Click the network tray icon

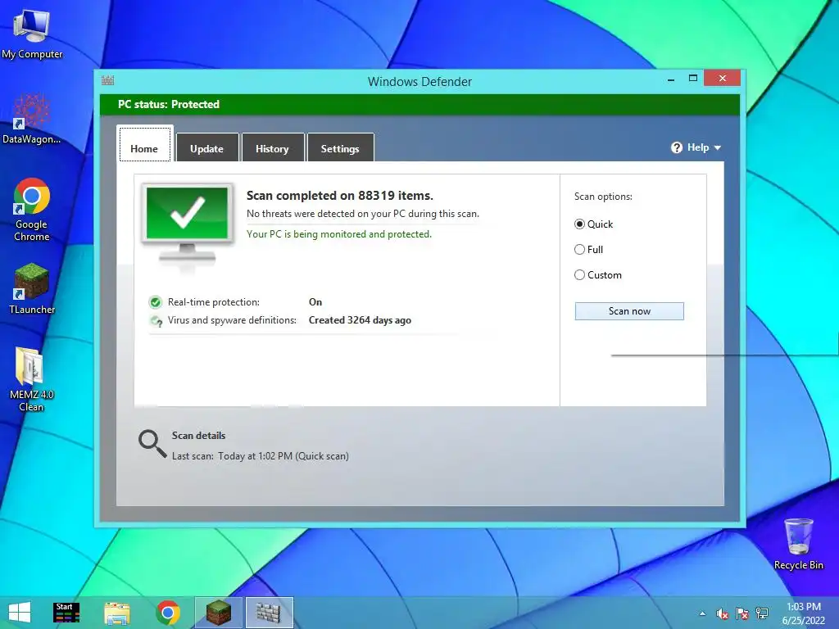pyautogui.click(x=762, y=613)
